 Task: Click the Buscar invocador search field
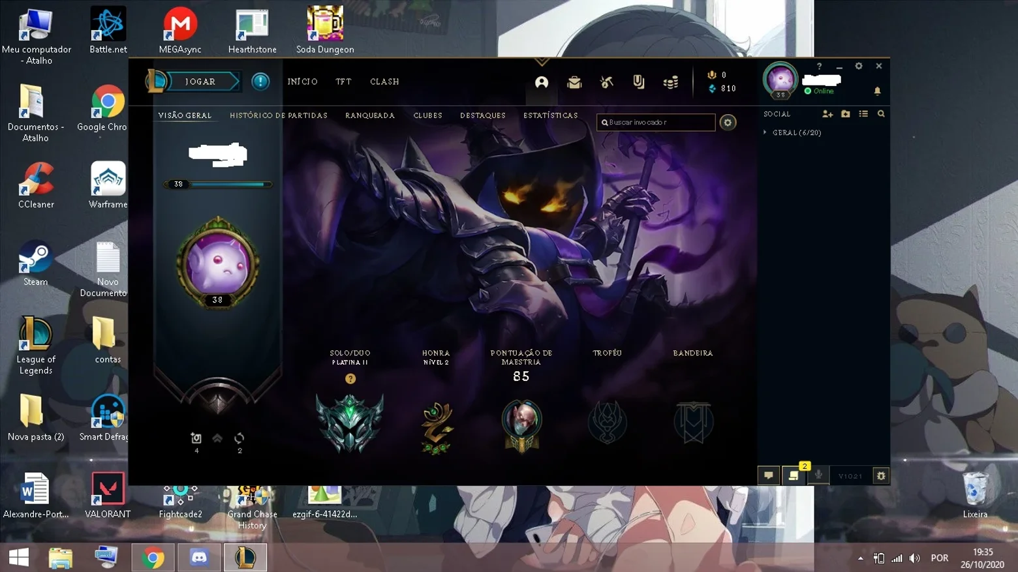[656, 123]
